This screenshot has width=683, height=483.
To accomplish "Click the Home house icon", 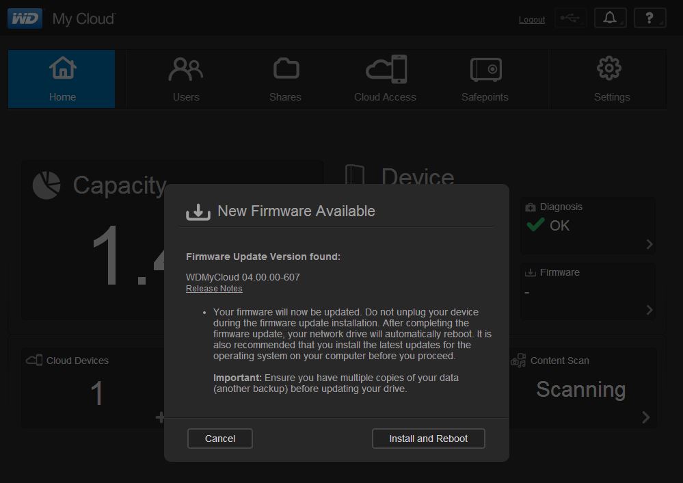I will (62, 68).
